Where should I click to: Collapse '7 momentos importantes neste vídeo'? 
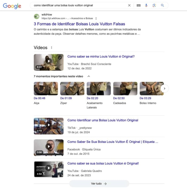tap(89, 76)
